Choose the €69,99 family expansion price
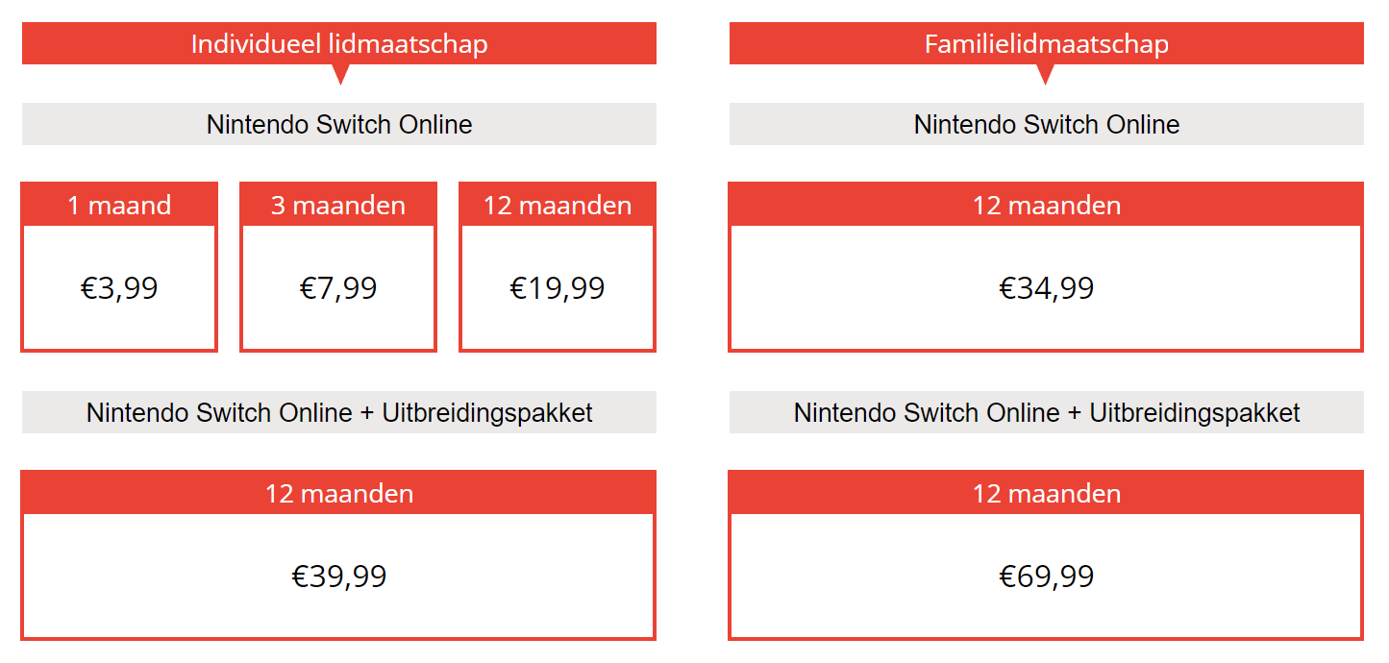1389x663 pixels. coord(1046,577)
